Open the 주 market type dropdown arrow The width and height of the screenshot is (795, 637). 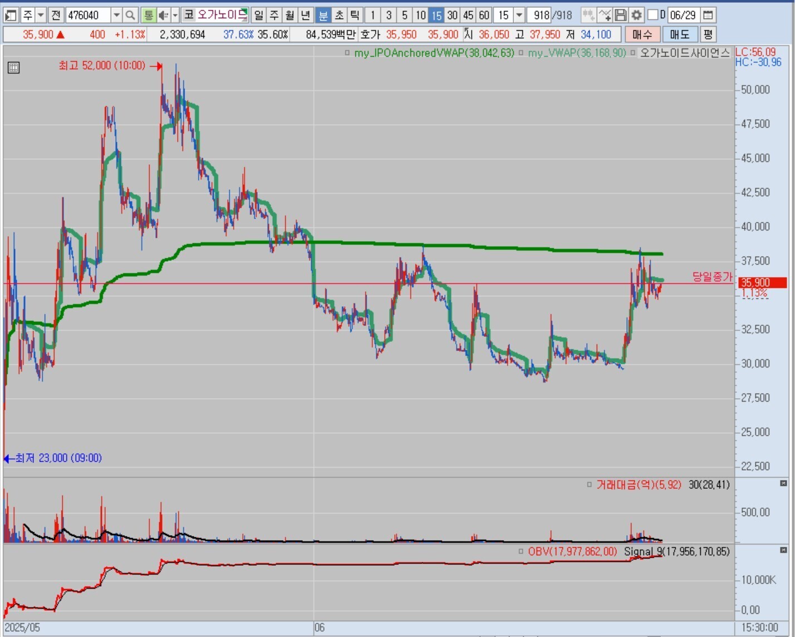(41, 15)
